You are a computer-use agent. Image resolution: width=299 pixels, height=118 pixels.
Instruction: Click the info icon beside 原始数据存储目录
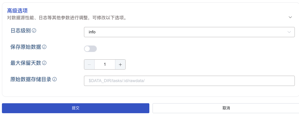tap(54, 79)
